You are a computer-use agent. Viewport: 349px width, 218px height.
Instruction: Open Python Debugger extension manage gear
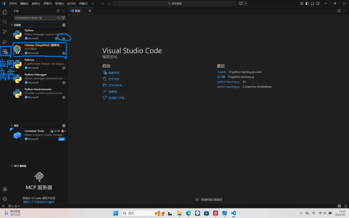[64, 83]
